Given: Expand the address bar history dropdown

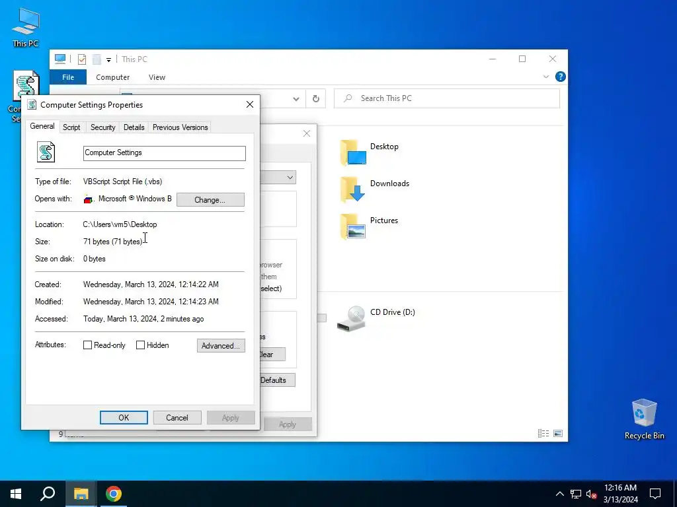Looking at the screenshot, I should [x=296, y=99].
